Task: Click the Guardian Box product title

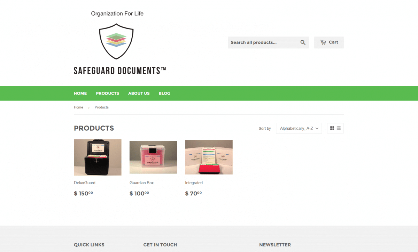Action: 141,183
